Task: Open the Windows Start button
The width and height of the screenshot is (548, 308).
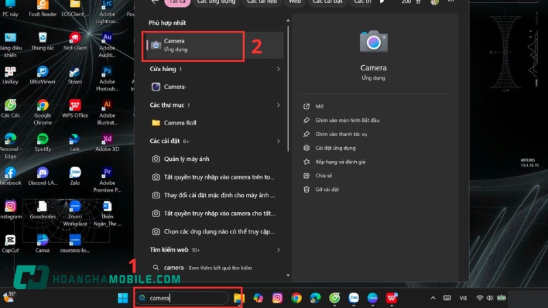Action: tap(123, 298)
